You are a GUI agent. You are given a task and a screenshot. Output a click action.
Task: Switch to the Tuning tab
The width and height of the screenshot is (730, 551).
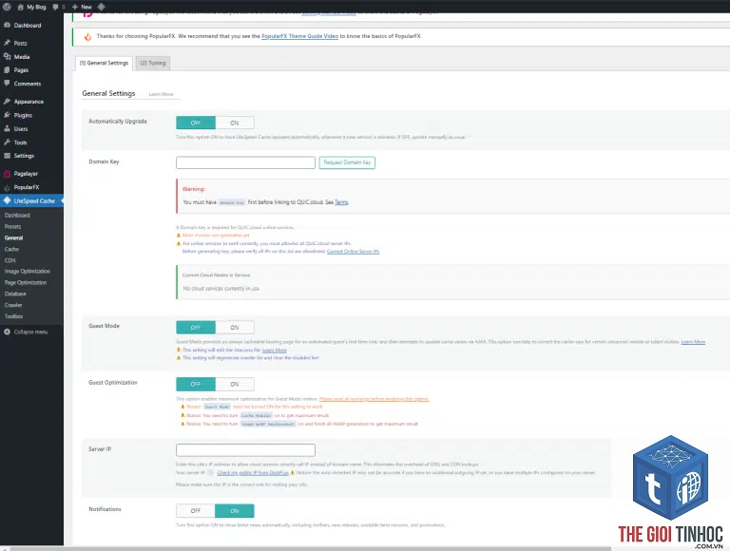(153, 63)
